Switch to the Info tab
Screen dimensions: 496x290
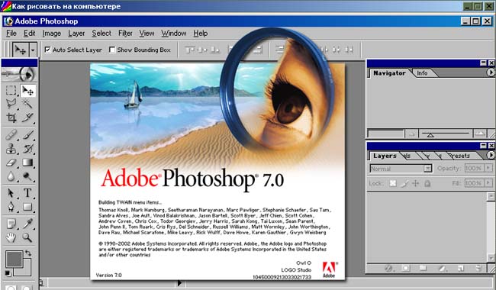tap(422, 73)
